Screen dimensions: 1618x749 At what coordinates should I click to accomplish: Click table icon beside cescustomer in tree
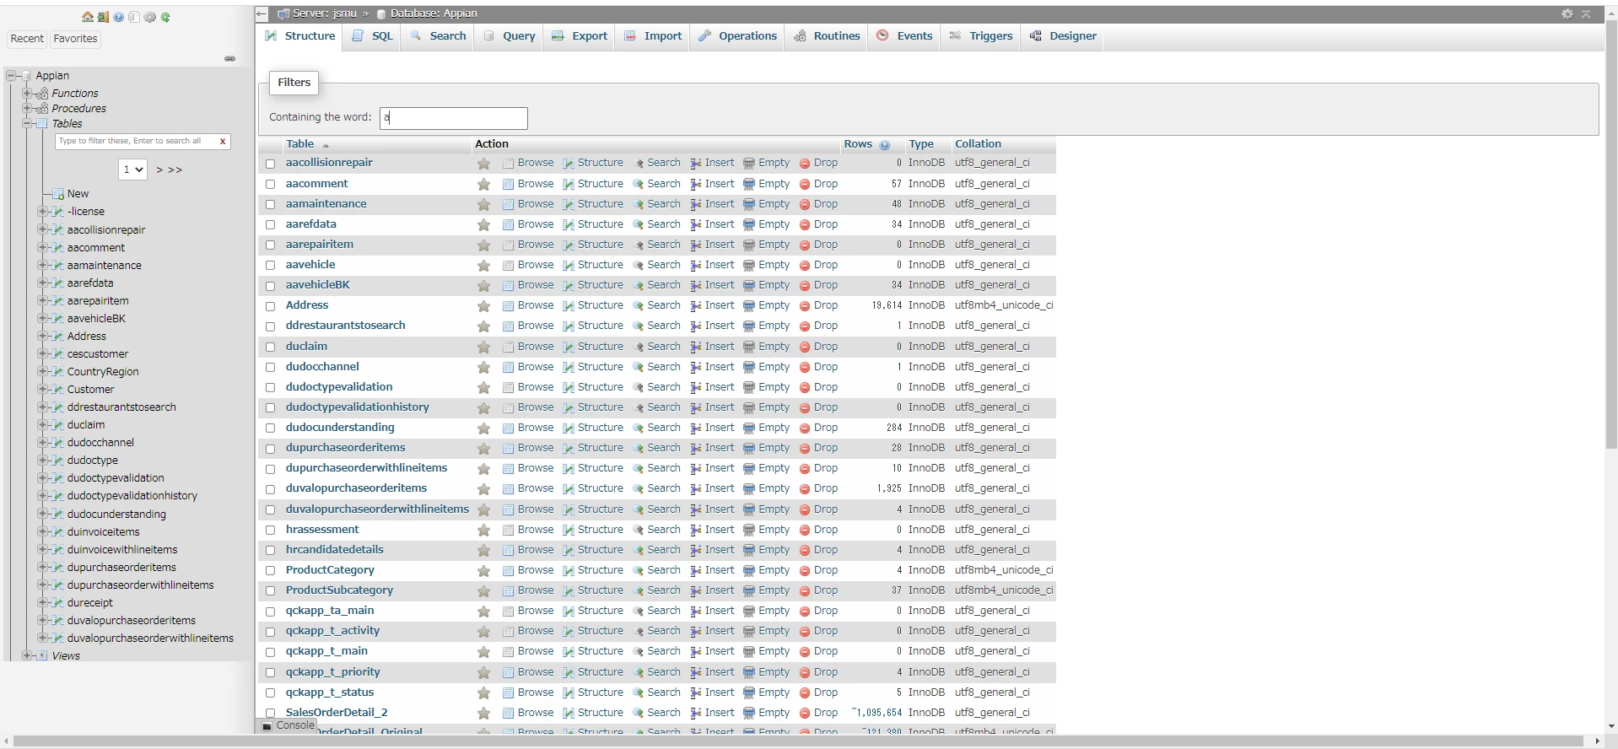(57, 354)
